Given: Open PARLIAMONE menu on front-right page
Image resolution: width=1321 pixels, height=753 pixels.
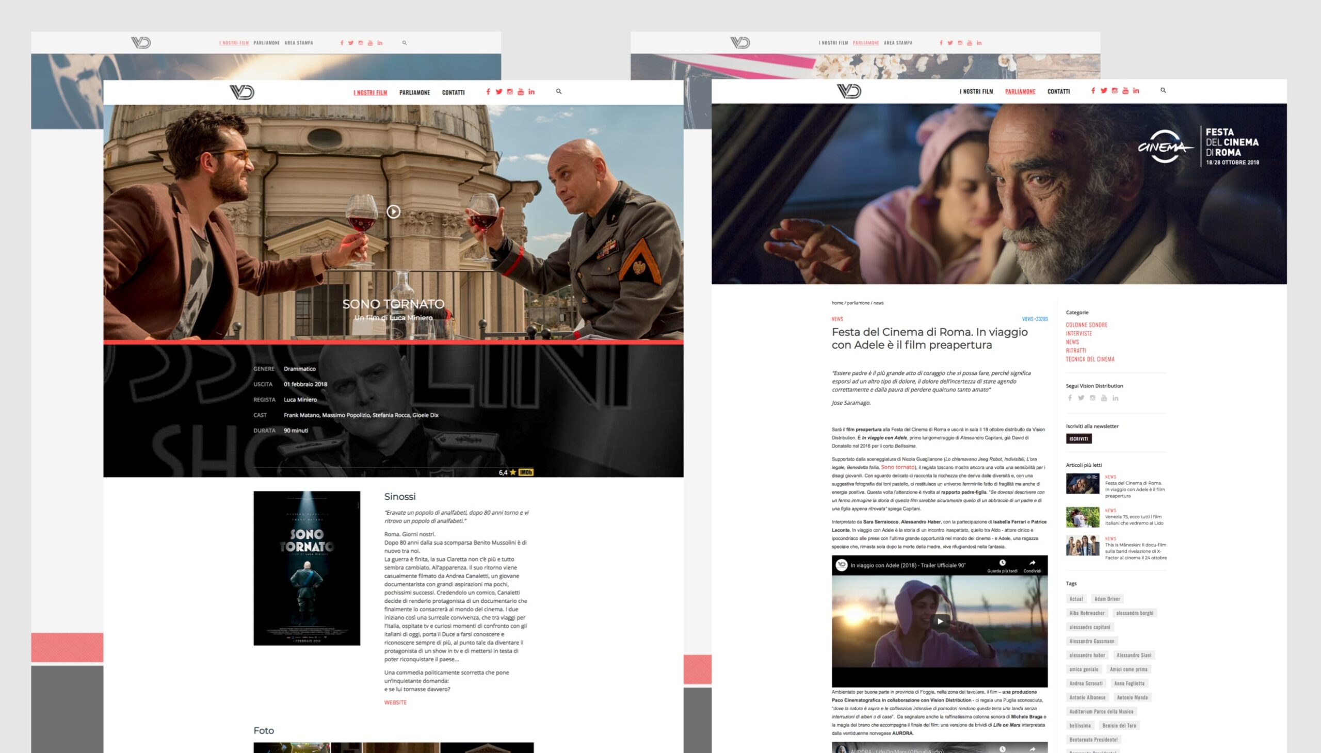Looking at the screenshot, I should pos(1020,91).
